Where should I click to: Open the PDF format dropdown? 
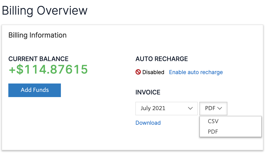pos(213,108)
